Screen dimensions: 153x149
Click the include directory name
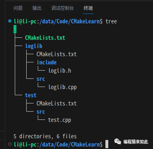pos(47,62)
